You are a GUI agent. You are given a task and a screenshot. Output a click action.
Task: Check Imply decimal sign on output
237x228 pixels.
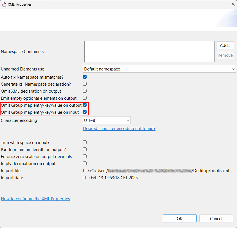point(85,163)
